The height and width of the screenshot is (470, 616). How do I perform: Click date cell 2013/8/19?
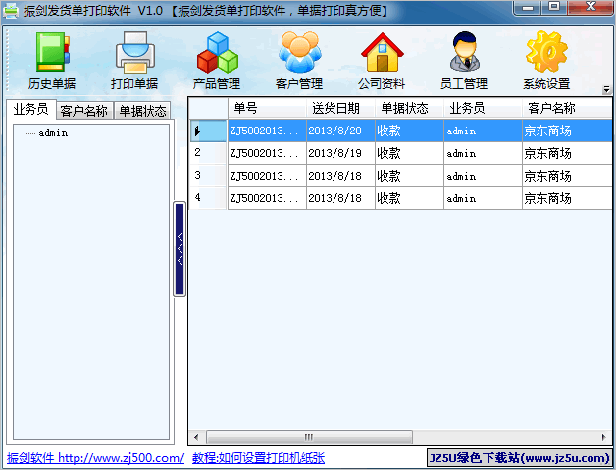pos(340,153)
